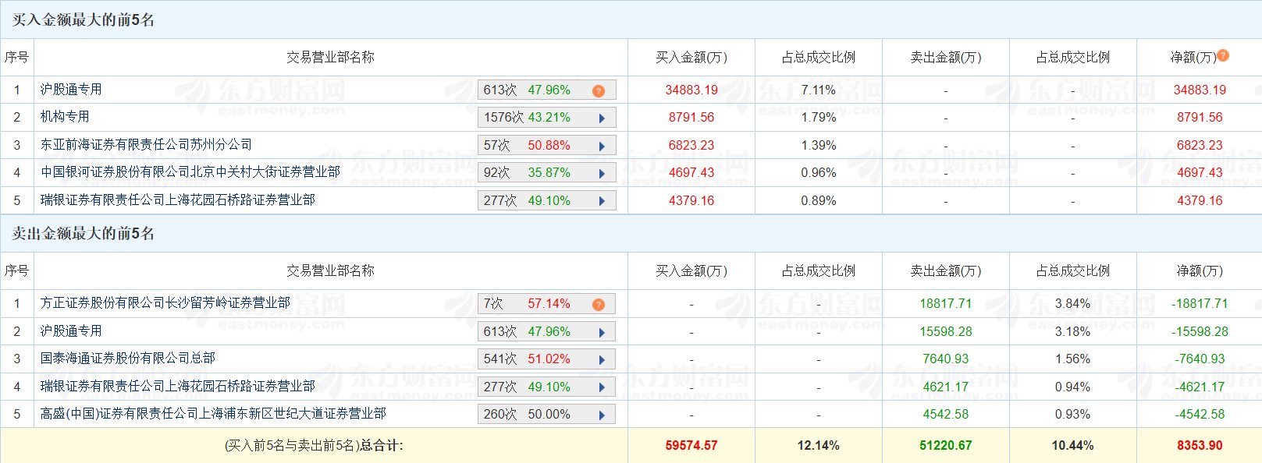
Task: Expand arrow in buy-side 瑞银证券 row
Action: (x=602, y=201)
